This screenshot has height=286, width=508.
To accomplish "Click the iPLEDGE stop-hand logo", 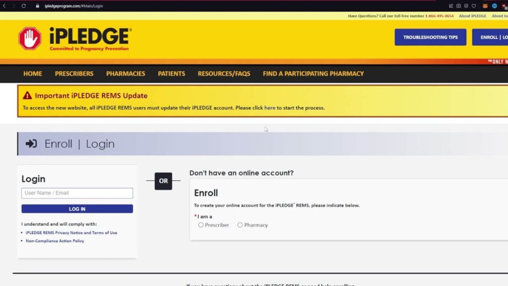I will coord(30,38).
